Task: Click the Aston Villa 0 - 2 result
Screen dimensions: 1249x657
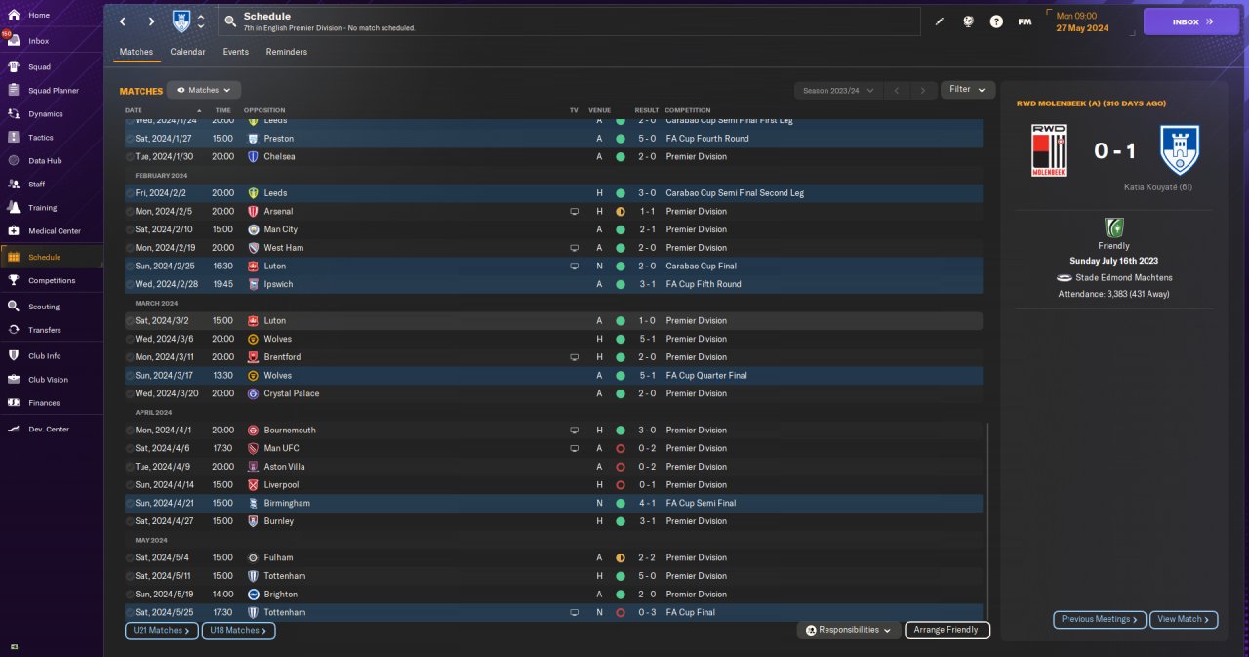Action: click(x=646, y=467)
